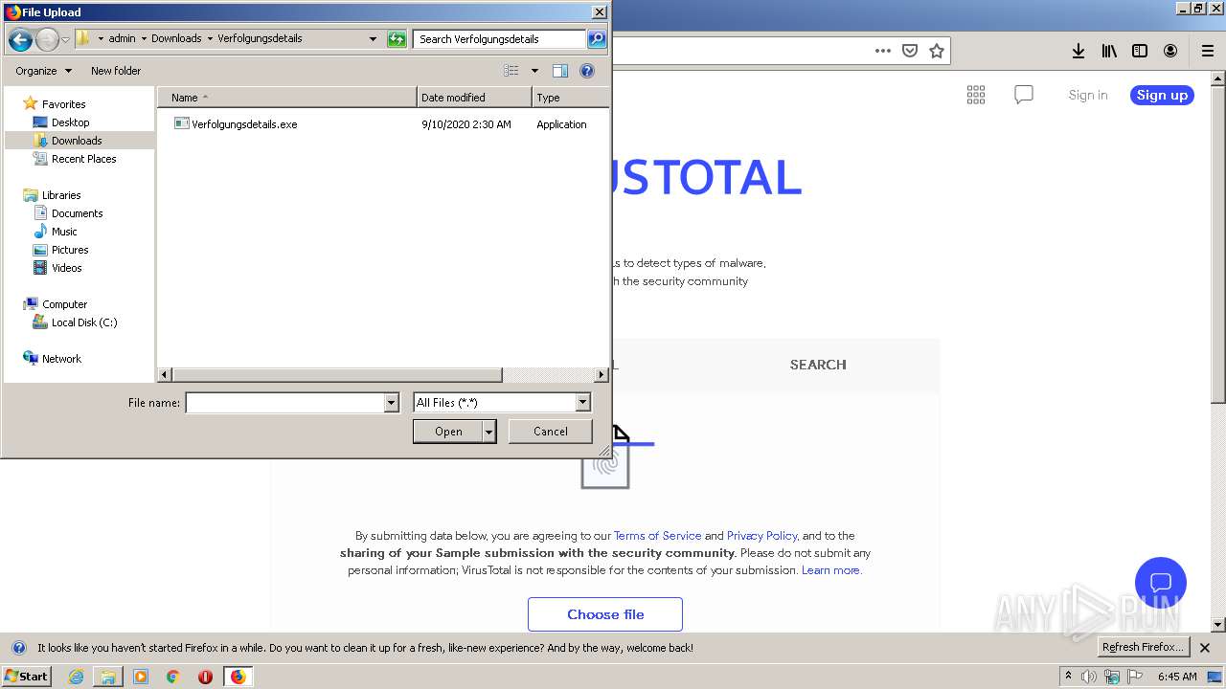Open blue chat support bubble
1226x689 pixels.
[1161, 583]
